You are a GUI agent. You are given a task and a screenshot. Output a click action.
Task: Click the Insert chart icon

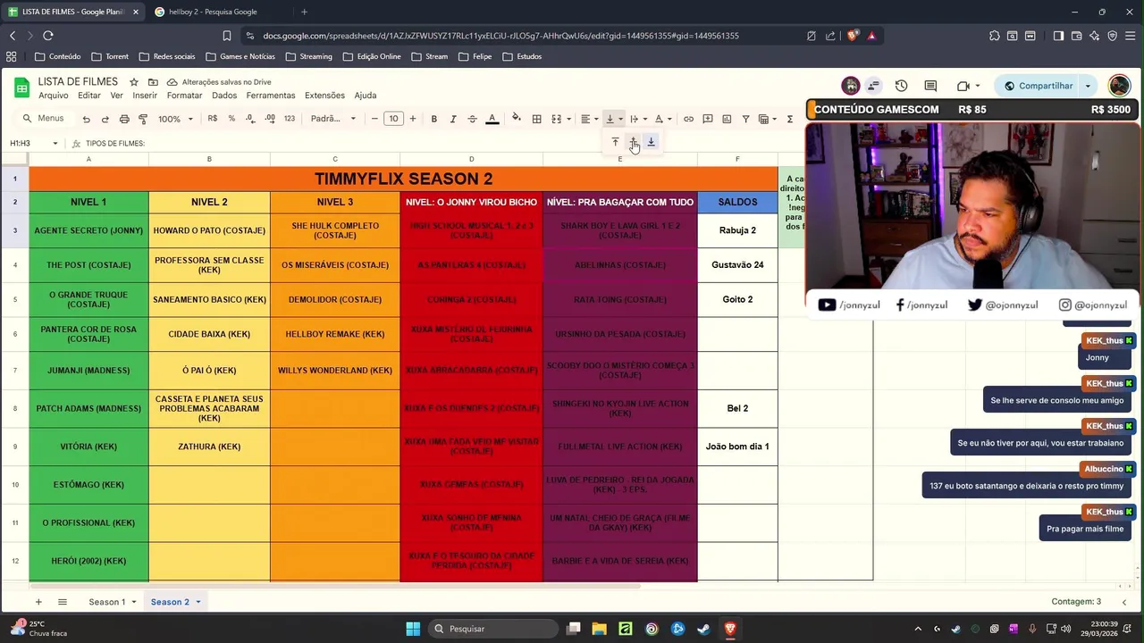coord(727,119)
